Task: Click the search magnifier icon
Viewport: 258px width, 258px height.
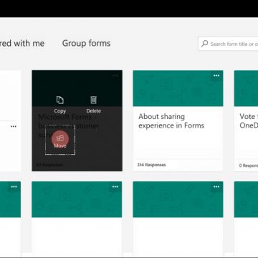Action: point(204,44)
